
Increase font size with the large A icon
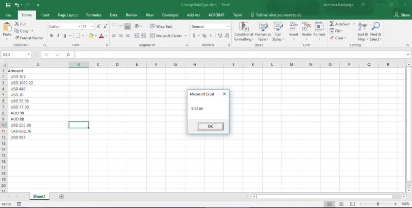click(98, 27)
